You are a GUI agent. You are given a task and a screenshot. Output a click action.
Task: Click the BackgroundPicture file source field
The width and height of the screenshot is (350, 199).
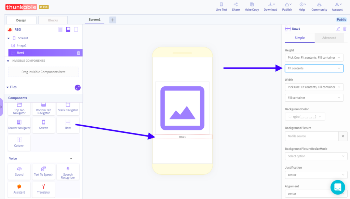point(312,136)
